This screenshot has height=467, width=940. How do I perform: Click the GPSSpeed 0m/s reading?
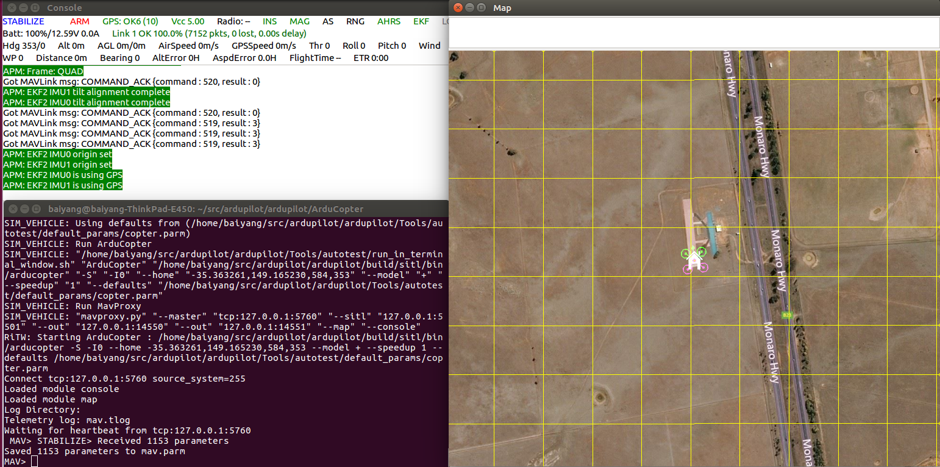pyautogui.click(x=264, y=46)
